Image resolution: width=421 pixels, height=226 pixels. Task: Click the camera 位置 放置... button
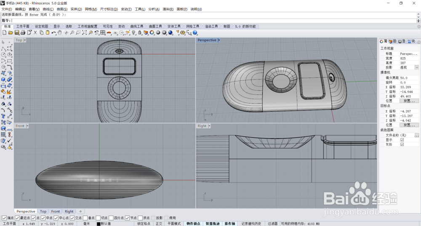pos(409,101)
